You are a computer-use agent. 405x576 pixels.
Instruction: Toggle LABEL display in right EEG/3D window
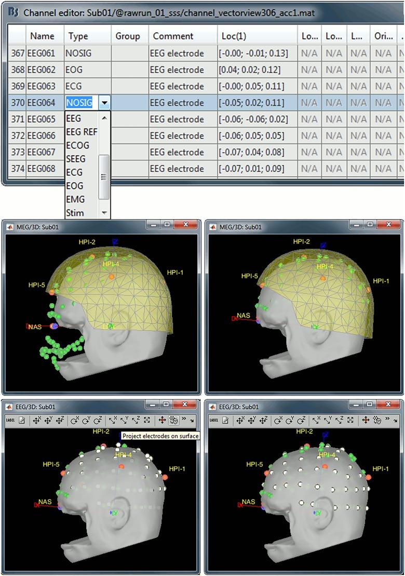pos(213,420)
